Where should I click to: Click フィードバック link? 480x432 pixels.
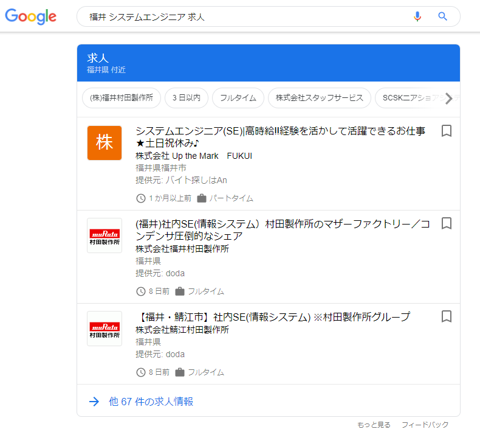click(x=425, y=425)
